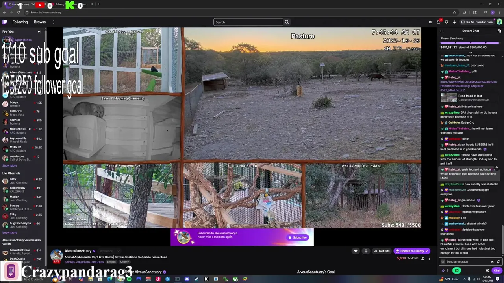Toggle channel notifications bell

pos(366,251)
